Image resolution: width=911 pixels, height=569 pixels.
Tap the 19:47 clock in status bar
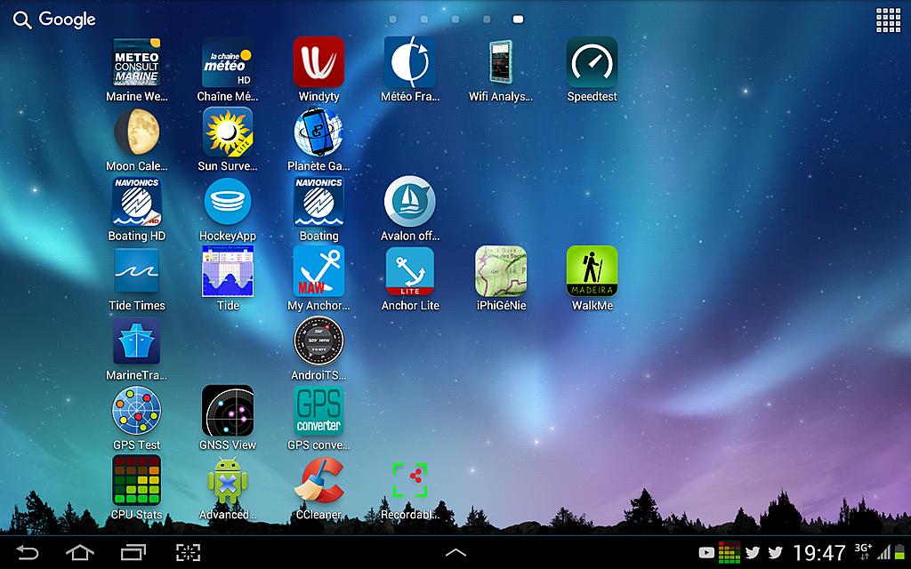point(819,553)
